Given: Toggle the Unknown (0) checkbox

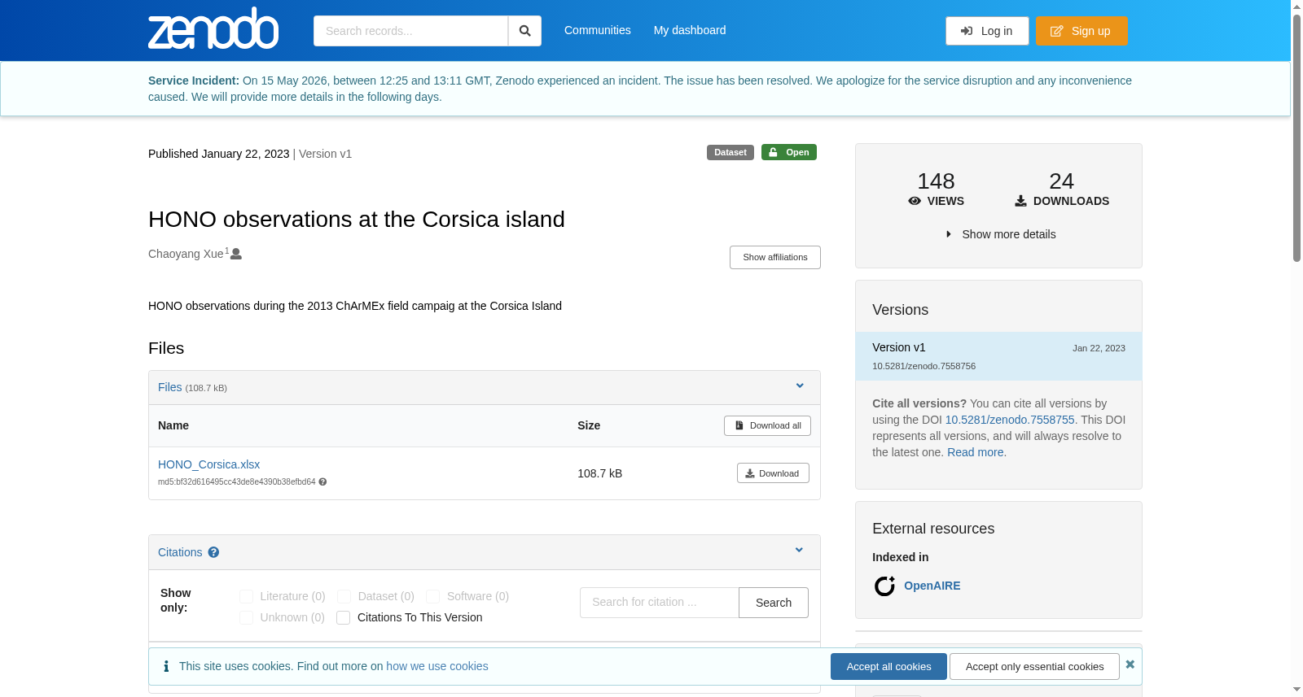Looking at the screenshot, I should [246, 617].
